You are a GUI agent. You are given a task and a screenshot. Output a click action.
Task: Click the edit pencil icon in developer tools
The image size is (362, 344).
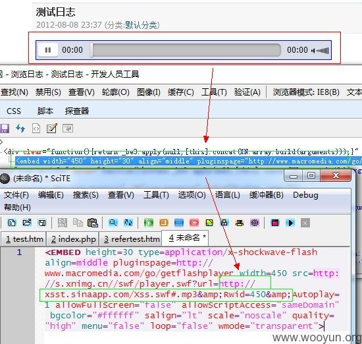52,129
